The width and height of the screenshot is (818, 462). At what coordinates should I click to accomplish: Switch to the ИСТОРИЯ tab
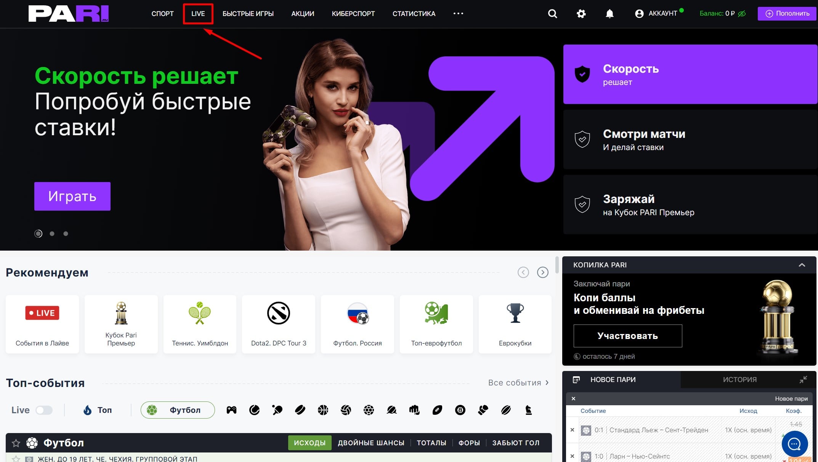739,379
